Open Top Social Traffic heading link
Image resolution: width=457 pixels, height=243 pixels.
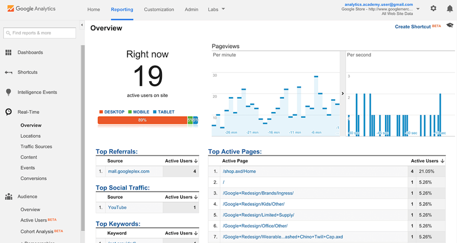[123, 188]
